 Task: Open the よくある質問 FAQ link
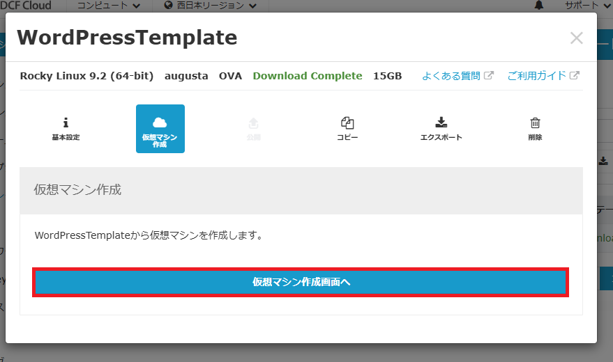452,76
